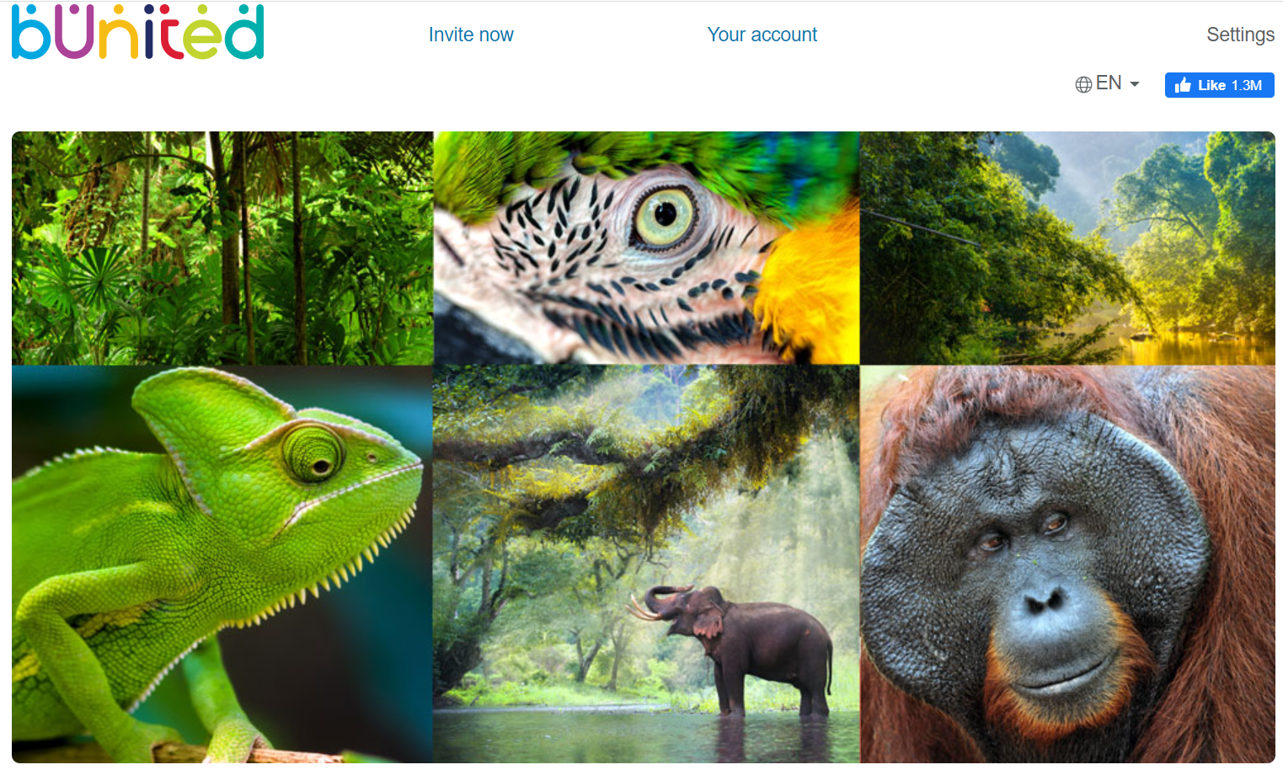Click the Facebook Like button

[1219, 85]
